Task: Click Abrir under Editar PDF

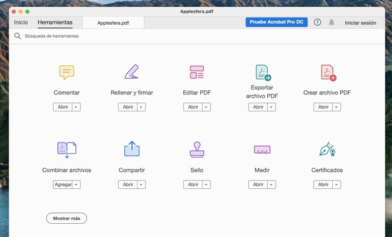Action: (x=193, y=107)
